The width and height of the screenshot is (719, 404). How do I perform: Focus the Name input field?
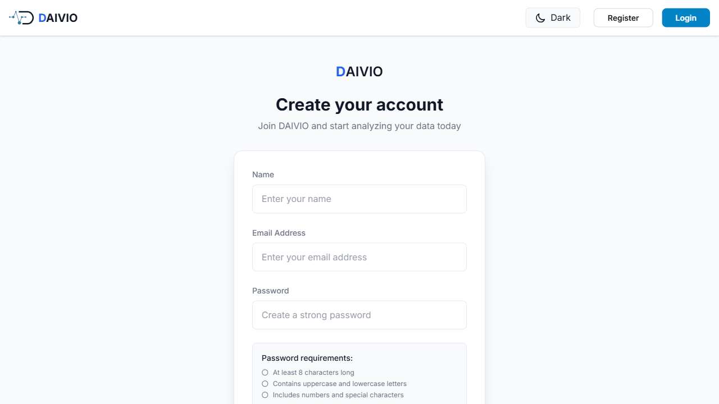pos(359,199)
